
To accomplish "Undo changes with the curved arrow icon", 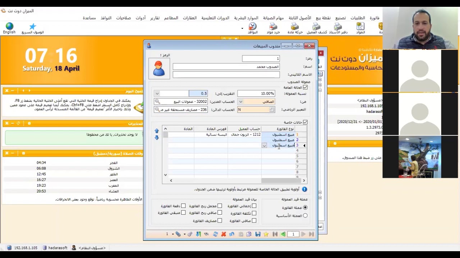I will (231, 234).
